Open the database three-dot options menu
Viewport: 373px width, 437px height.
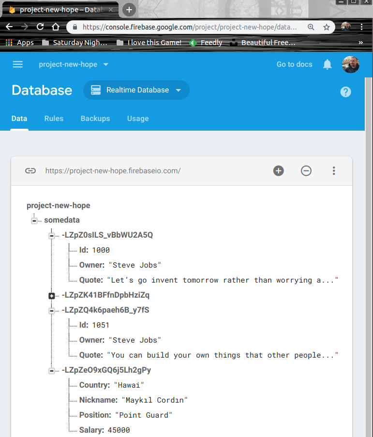pos(334,170)
